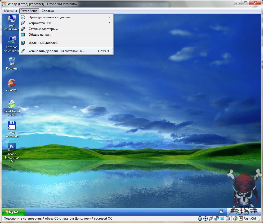Viewport: 263px width, 223px height.
Task: Select Smart Install Maker shortcut
Action: click(x=12, y=108)
